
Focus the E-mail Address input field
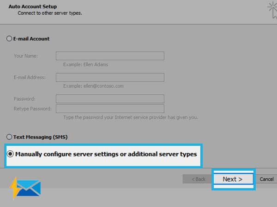[110, 77]
